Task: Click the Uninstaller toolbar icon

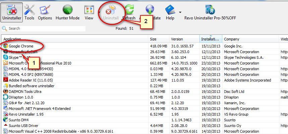Action: (11, 12)
